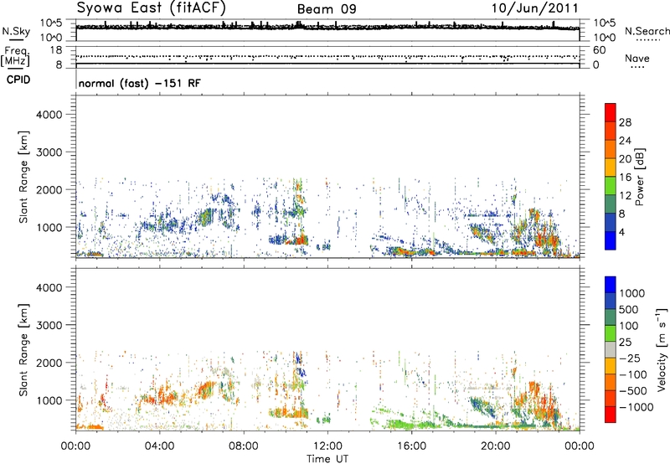The width and height of the screenshot is (670, 464).
Task: Click the '12:00' time tick label
Action: click(x=327, y=446)
